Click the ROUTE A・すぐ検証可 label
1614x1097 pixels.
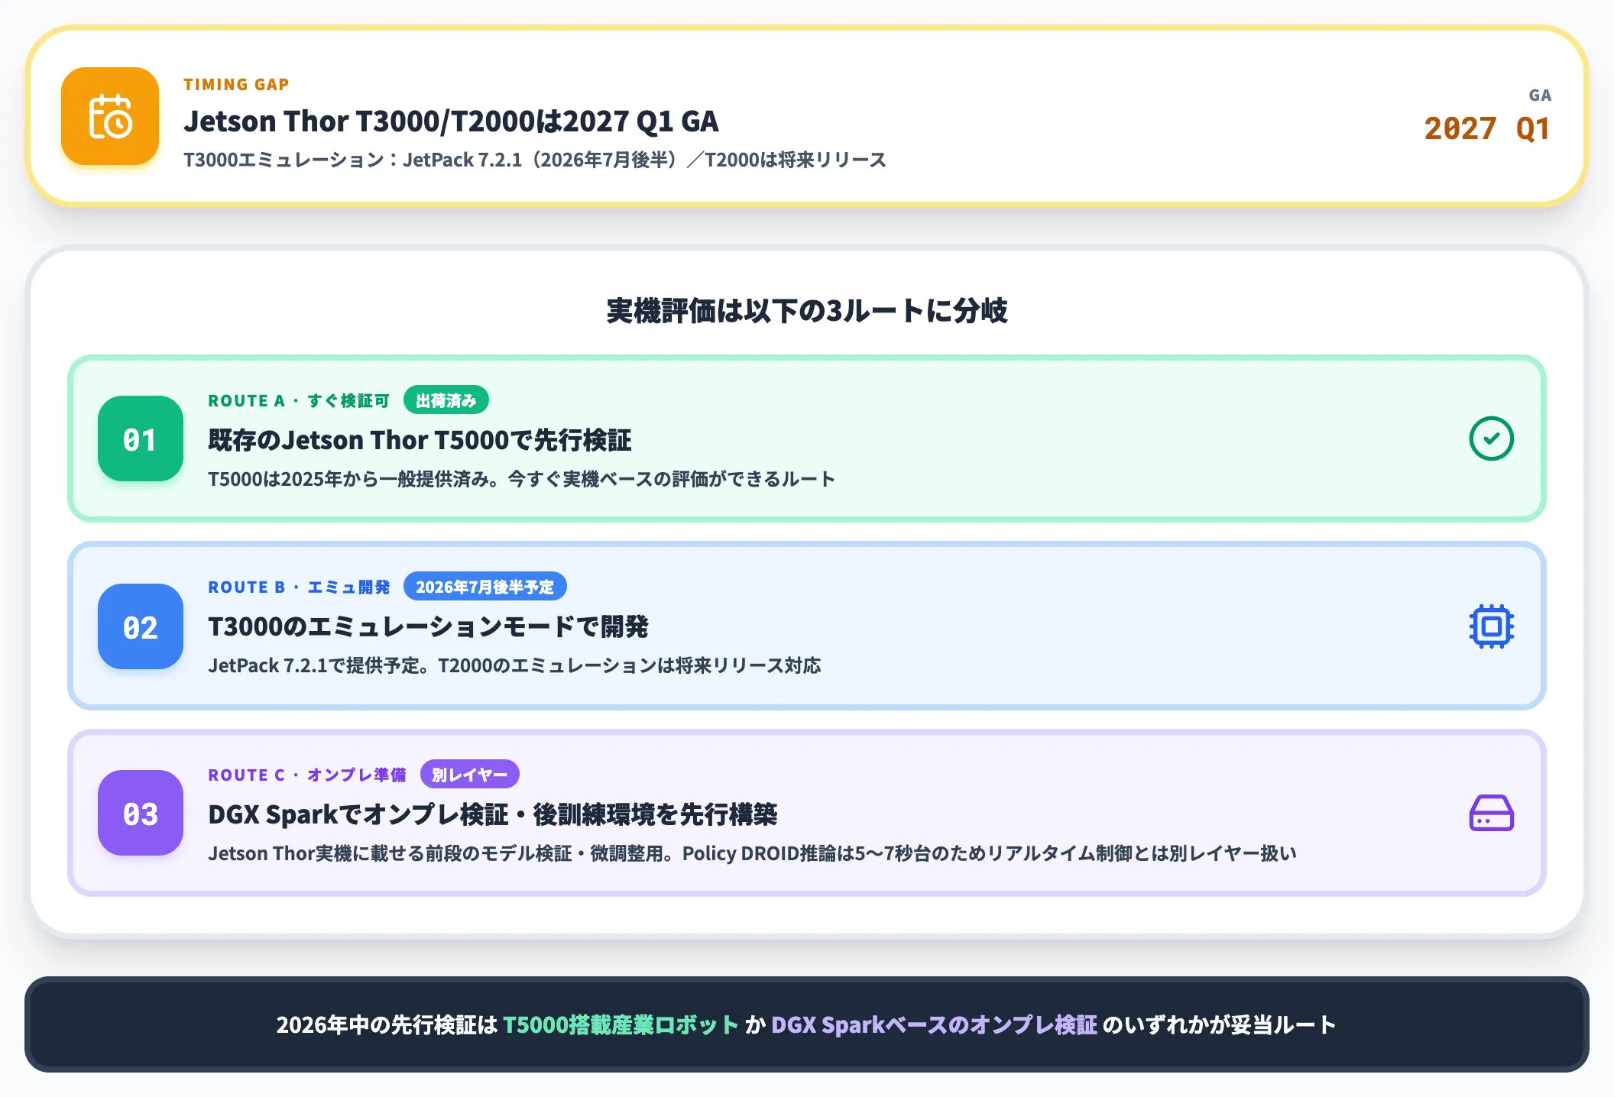(x=299, y=400)
